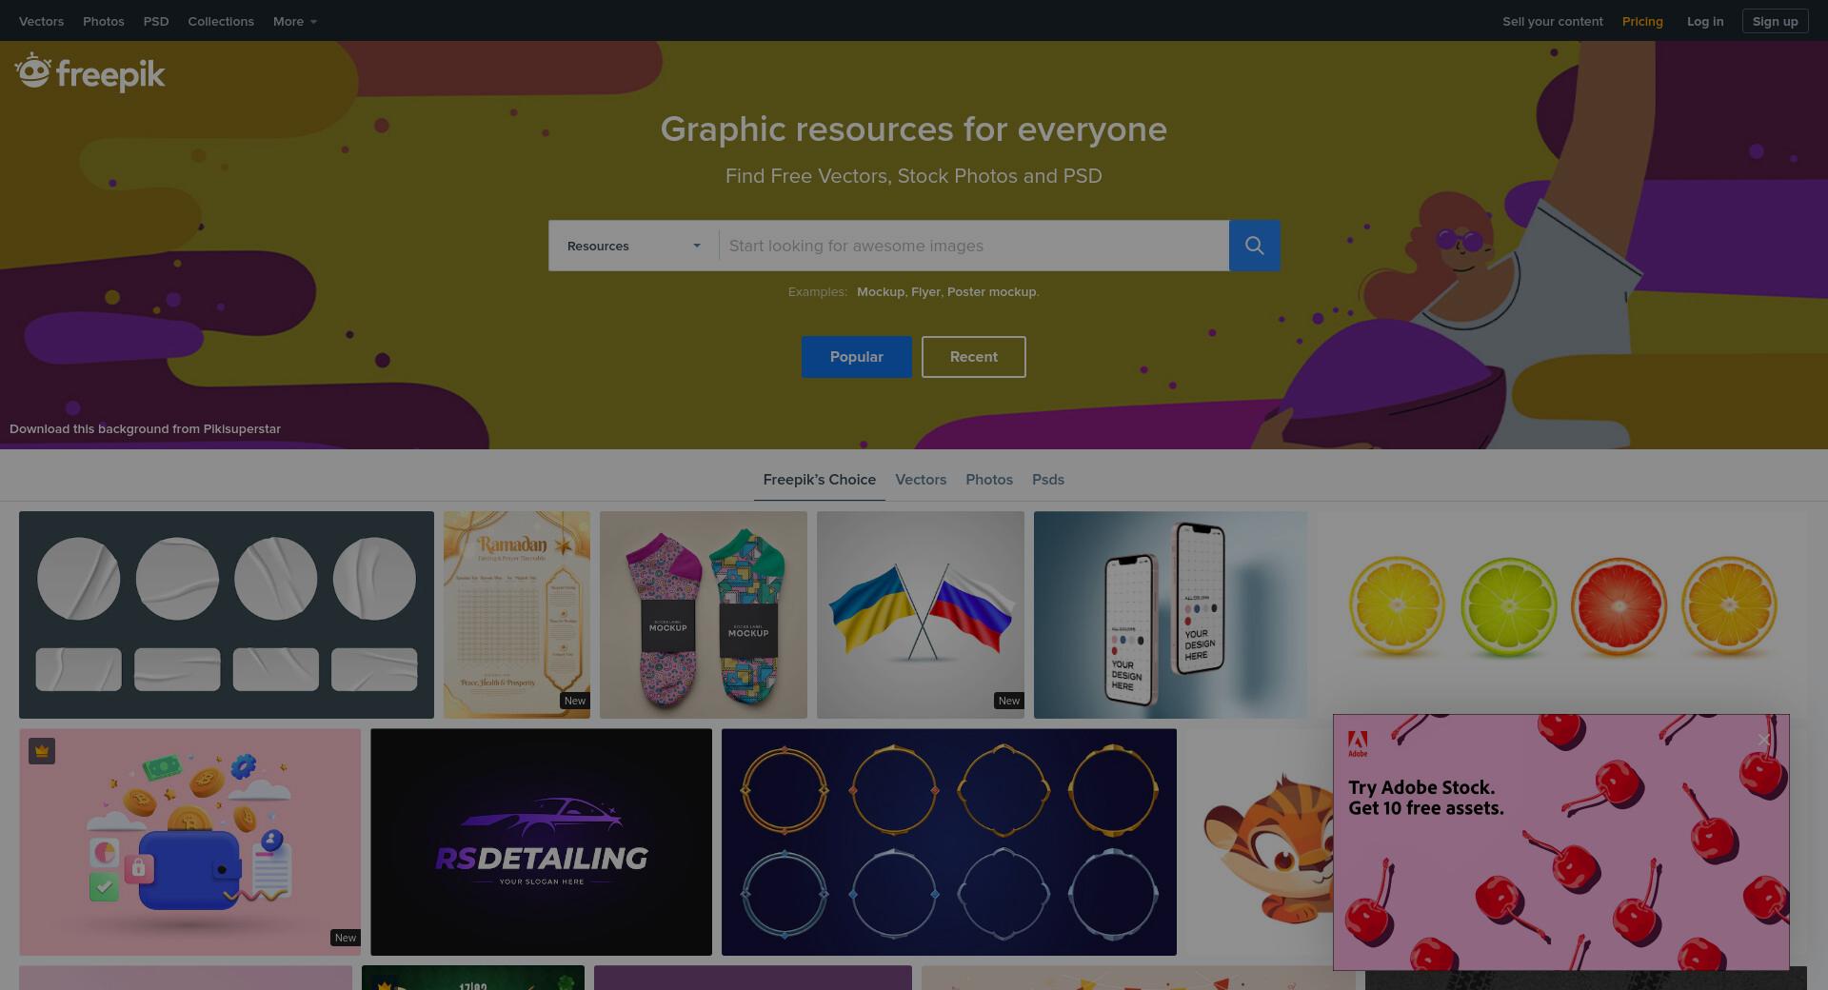Open the Freepik logo home link
Image resolution: width=1828 pixels, height=990 pixels.
pyautogui.click(x=89, y=72)
